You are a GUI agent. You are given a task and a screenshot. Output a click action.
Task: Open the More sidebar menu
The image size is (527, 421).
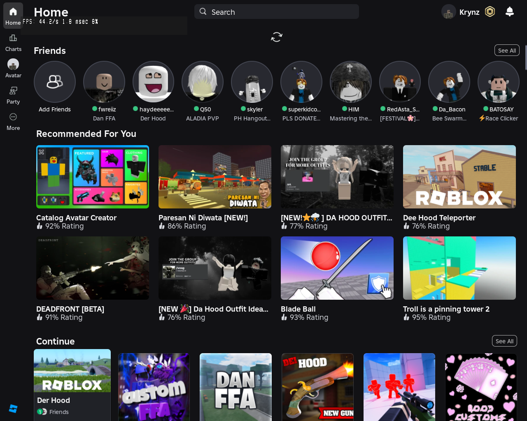coord(13,122)
